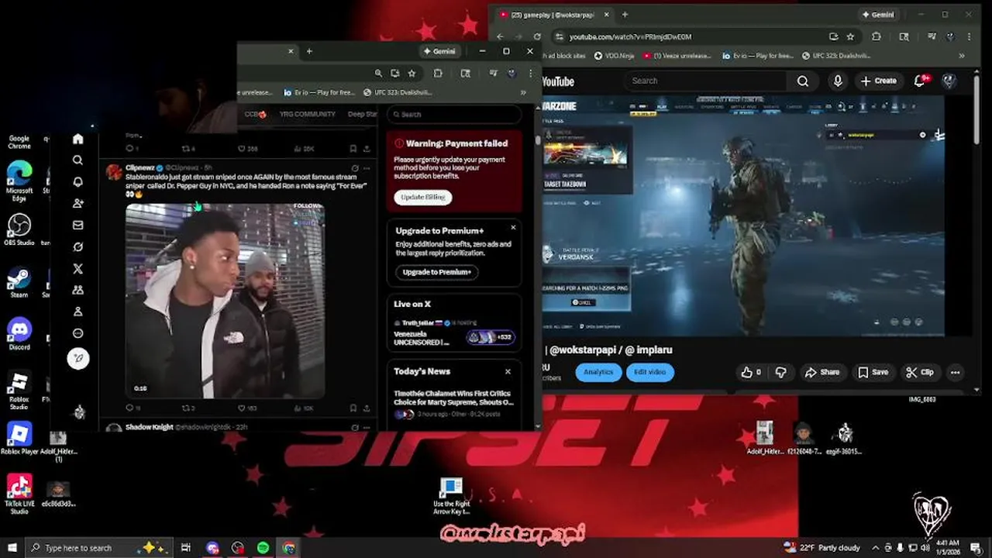
Task: Open Chrome menu in YouTube window
Action: click(970, 36)
